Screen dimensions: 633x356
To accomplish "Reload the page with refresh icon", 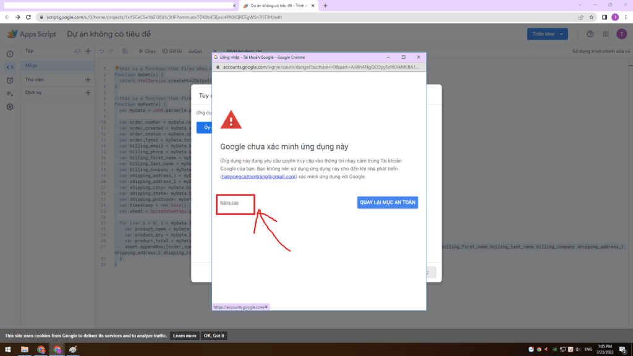I will tap(28, 17).
